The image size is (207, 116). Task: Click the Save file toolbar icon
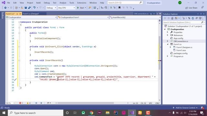tap(26, 8)
